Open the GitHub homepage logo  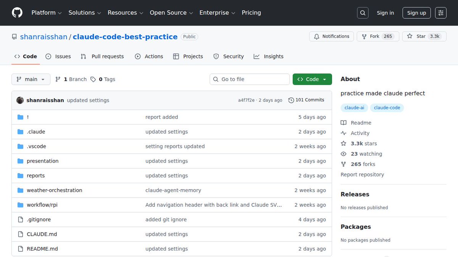17,13
